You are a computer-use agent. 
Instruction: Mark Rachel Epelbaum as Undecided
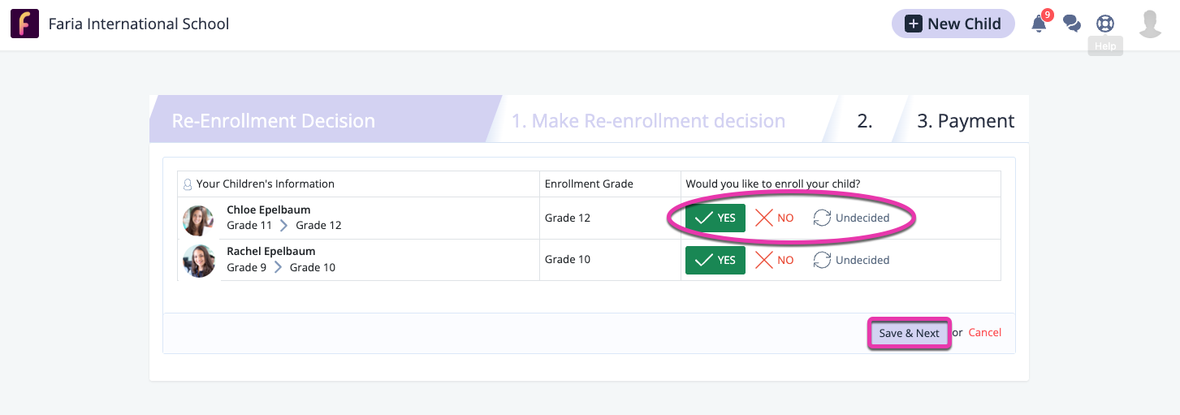[851, 260]
